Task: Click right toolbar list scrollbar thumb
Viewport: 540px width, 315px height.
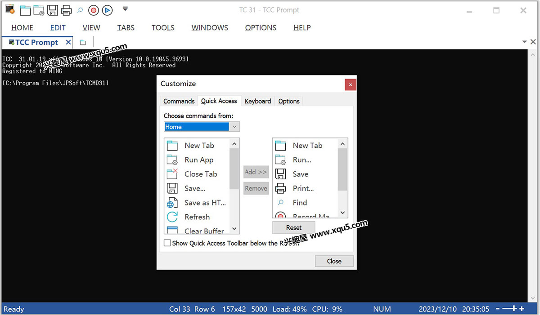Action: point(342,169)
